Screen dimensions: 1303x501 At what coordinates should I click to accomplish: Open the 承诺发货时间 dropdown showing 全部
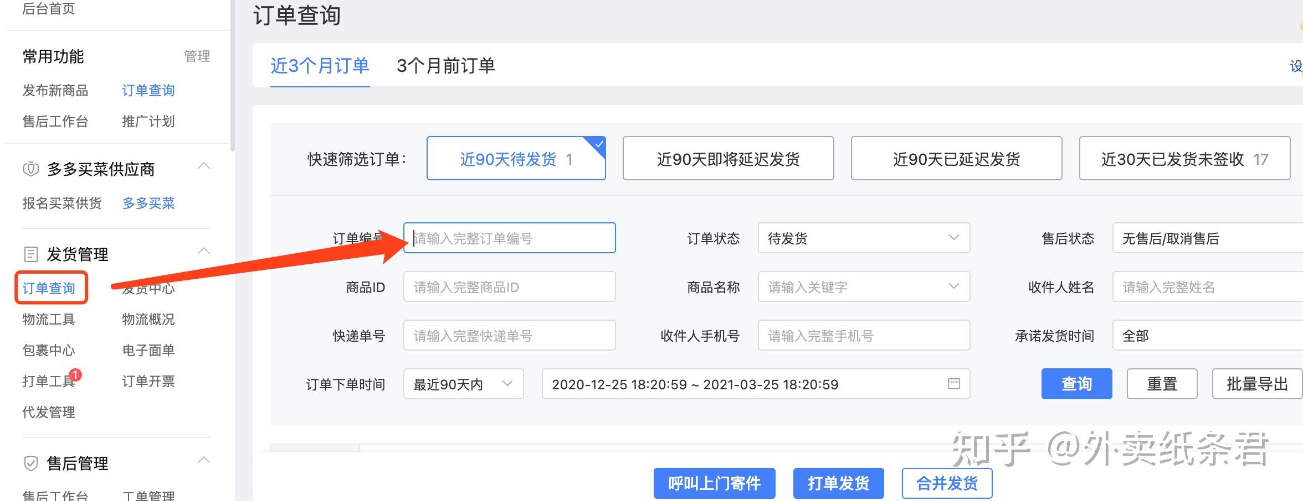[x=1208, y=335]
